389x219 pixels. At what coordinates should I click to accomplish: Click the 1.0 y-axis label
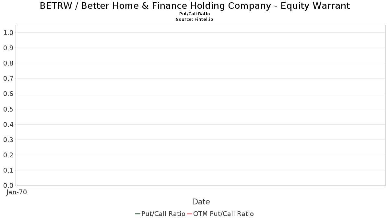8,32
